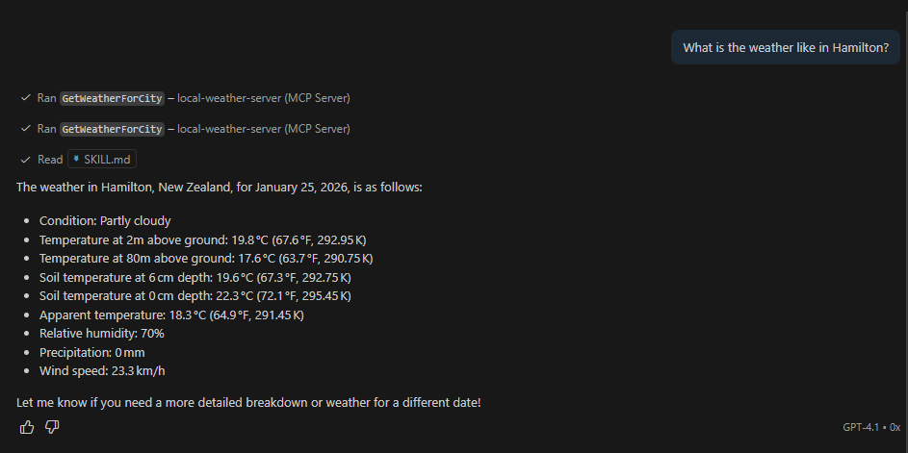The width and height of the screenshot is (908, 453).
Task: Click second local-weather-server (MCP Server) text
Action: pyautogui.click(x=263, y=129)
